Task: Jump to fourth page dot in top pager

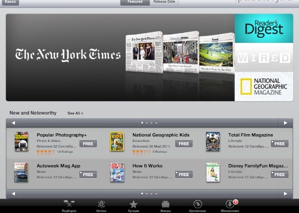Action: click(x=156, y=123)
